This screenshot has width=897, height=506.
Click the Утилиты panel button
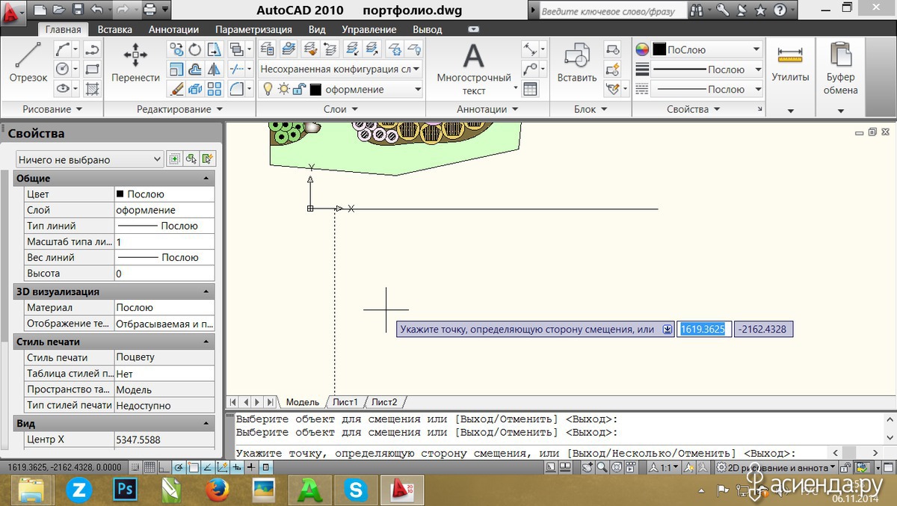click(790, 78)
